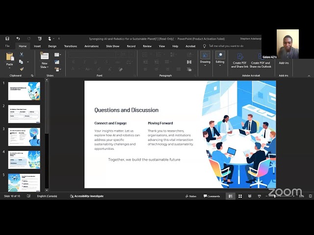Switch to Reading View icon
The height and width of the screenshot is (235, 314).
click(x=250, y=196)
